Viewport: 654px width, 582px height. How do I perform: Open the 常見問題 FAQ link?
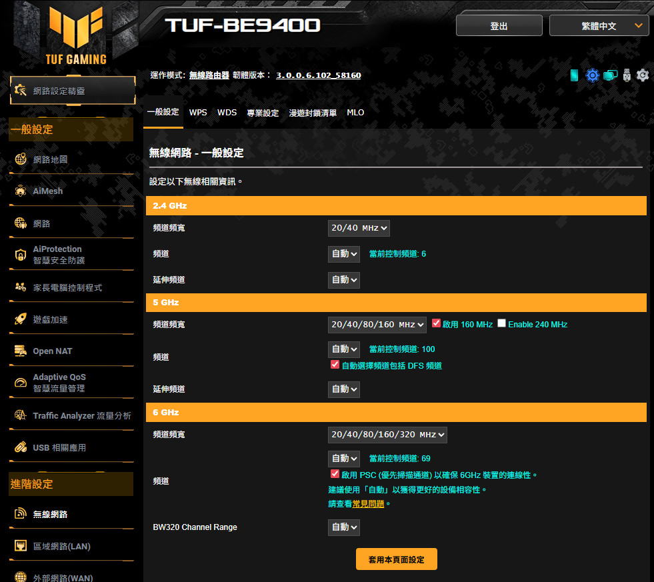pyautogui.click(x=368, y=504)
